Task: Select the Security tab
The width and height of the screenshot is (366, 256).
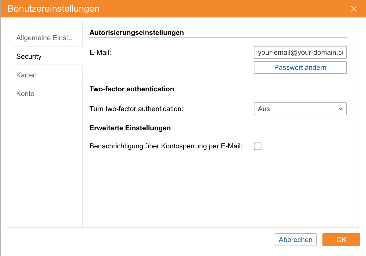Action: (29, 56)
